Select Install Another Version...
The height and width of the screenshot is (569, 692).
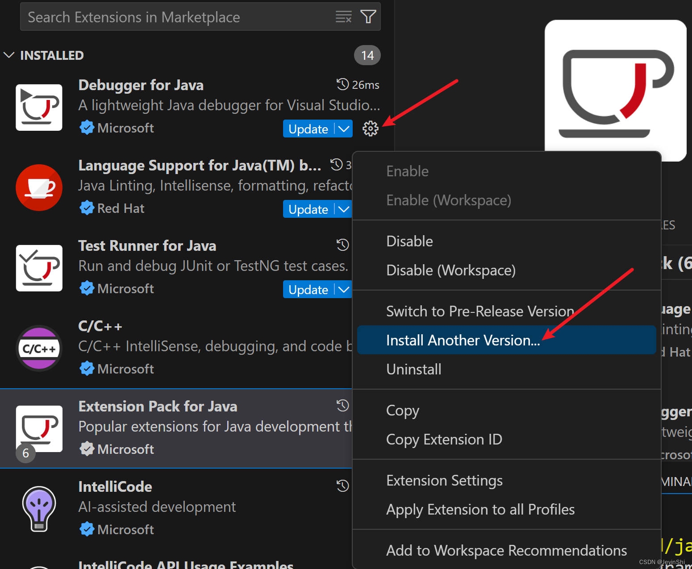[506, 340]
